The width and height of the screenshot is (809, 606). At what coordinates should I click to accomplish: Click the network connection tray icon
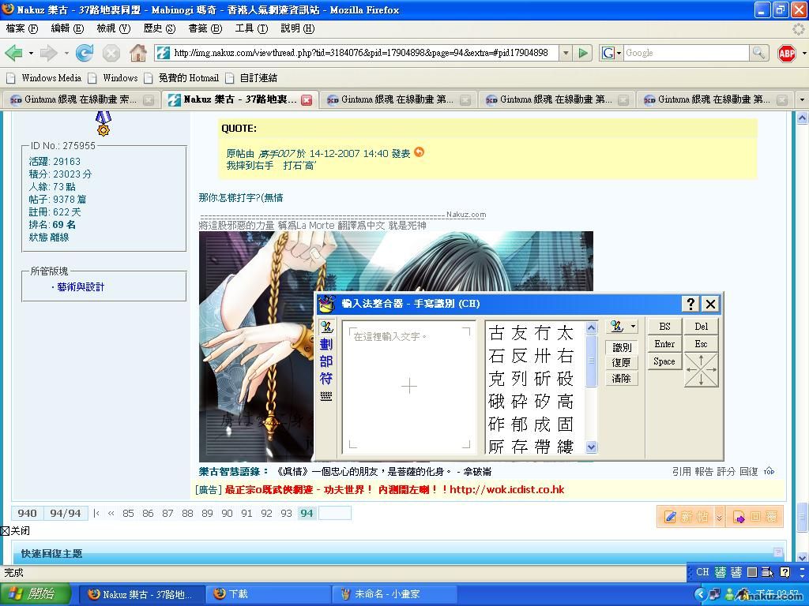(714, 594)
